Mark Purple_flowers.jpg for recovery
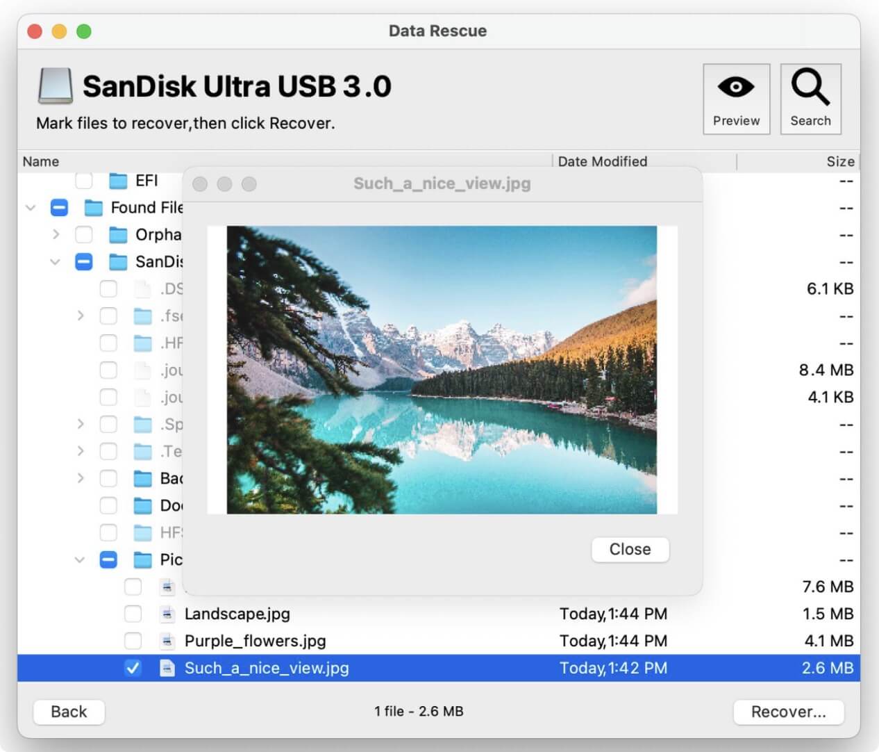Image resolution: width=879 pixels, height=752 pixels. 133,641
